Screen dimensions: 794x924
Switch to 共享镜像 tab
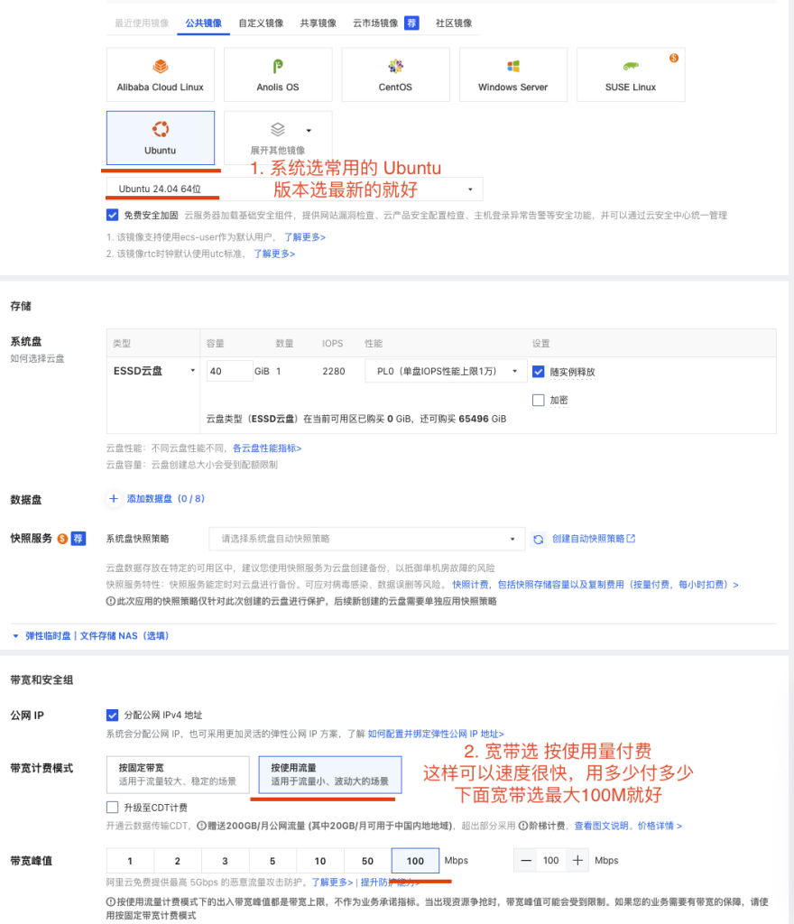pos(319,23)
